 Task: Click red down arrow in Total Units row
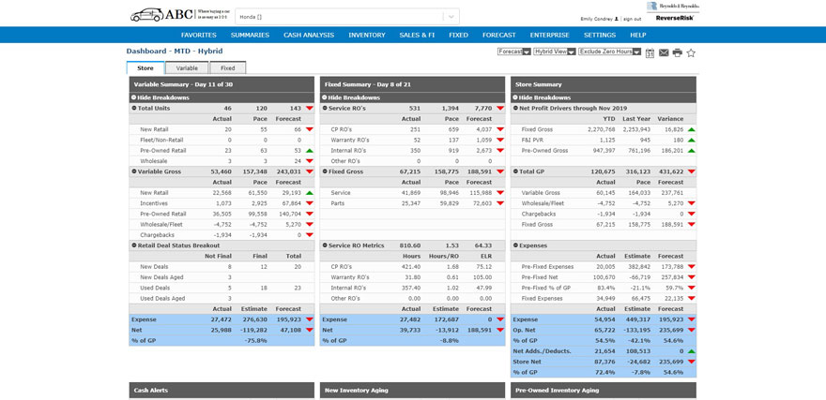tap(309, 109)
